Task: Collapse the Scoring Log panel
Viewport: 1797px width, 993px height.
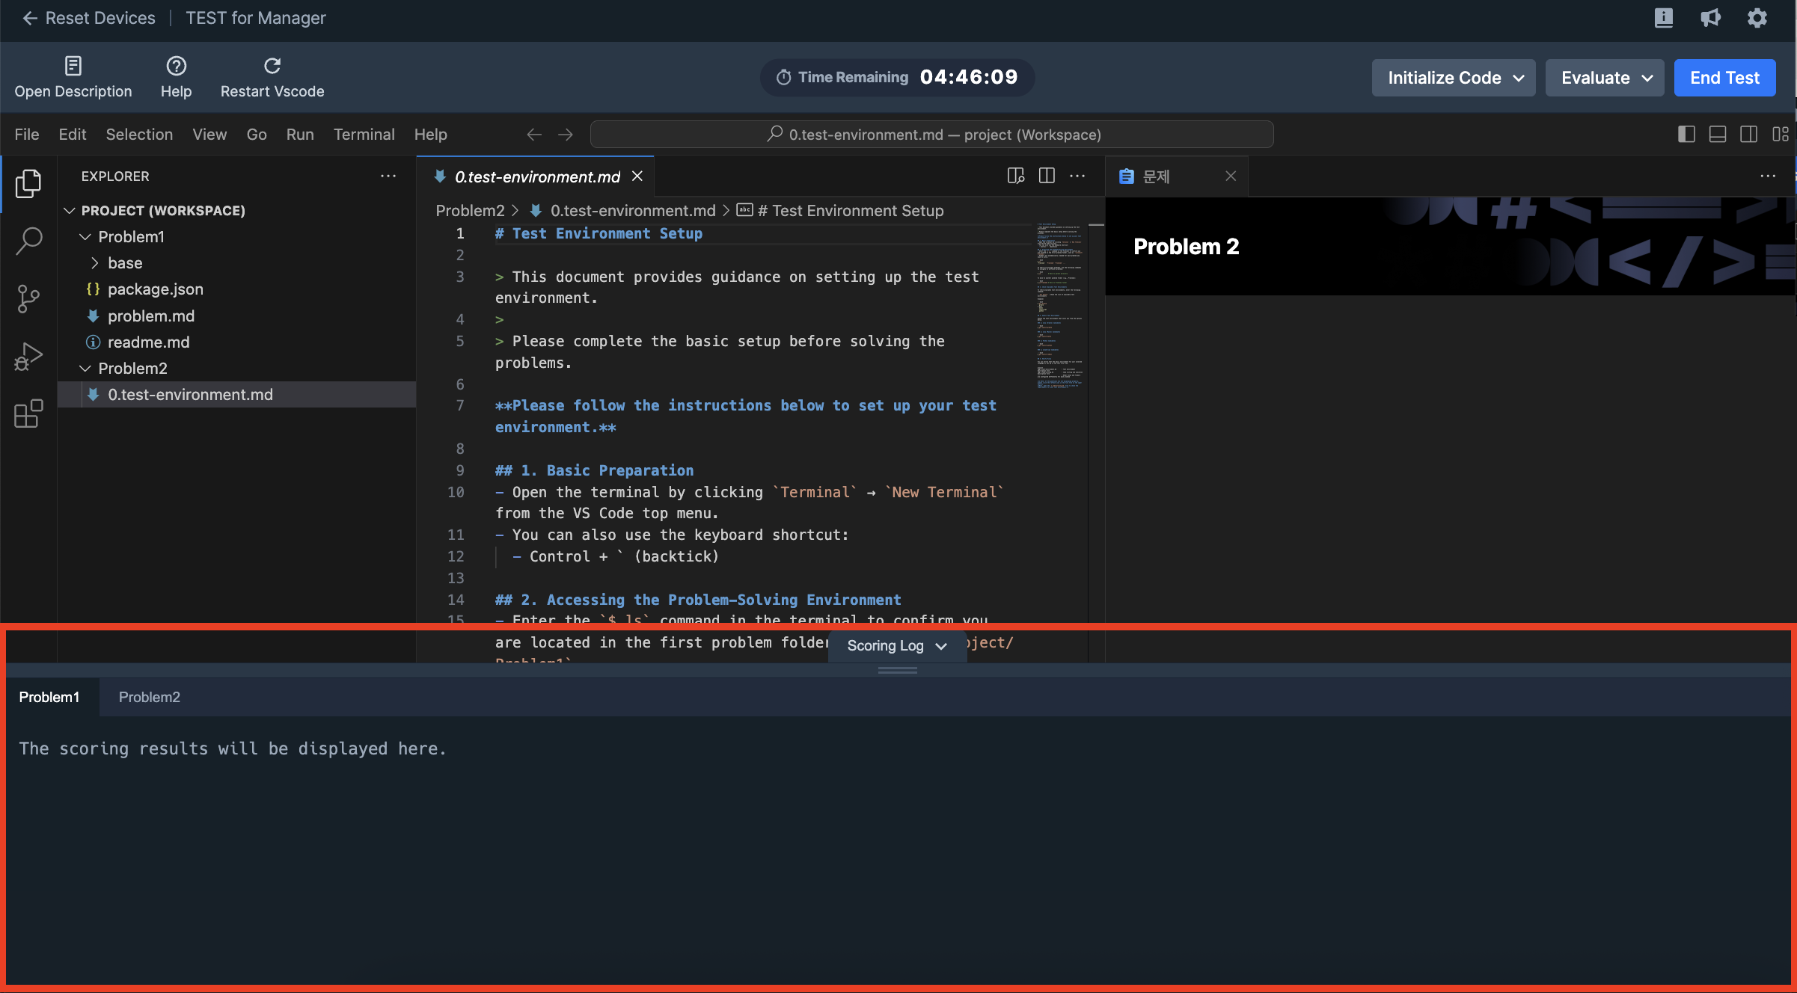Action: pos(896,645)
